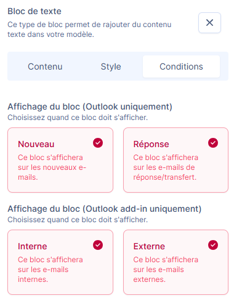Screen dimensions: 234x301
Task: Toggle the Réponse display option title
Action: pos(151,144)
